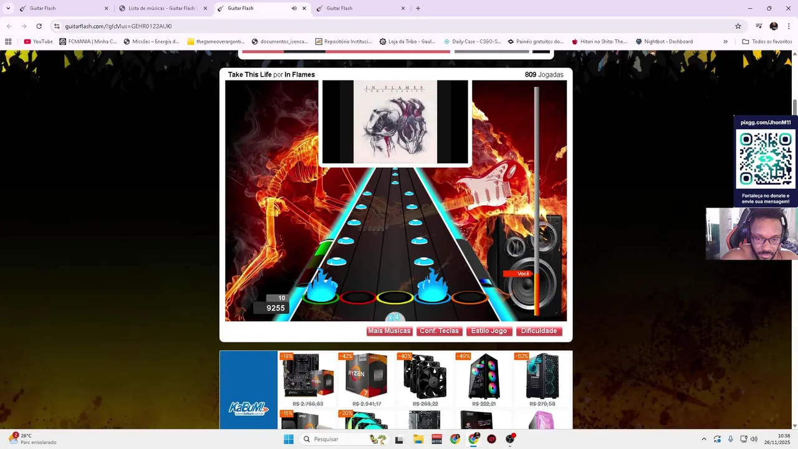Open the Estilo Jogo option
Viewport: 798px width, 449px height.
[x=489, y=331]
